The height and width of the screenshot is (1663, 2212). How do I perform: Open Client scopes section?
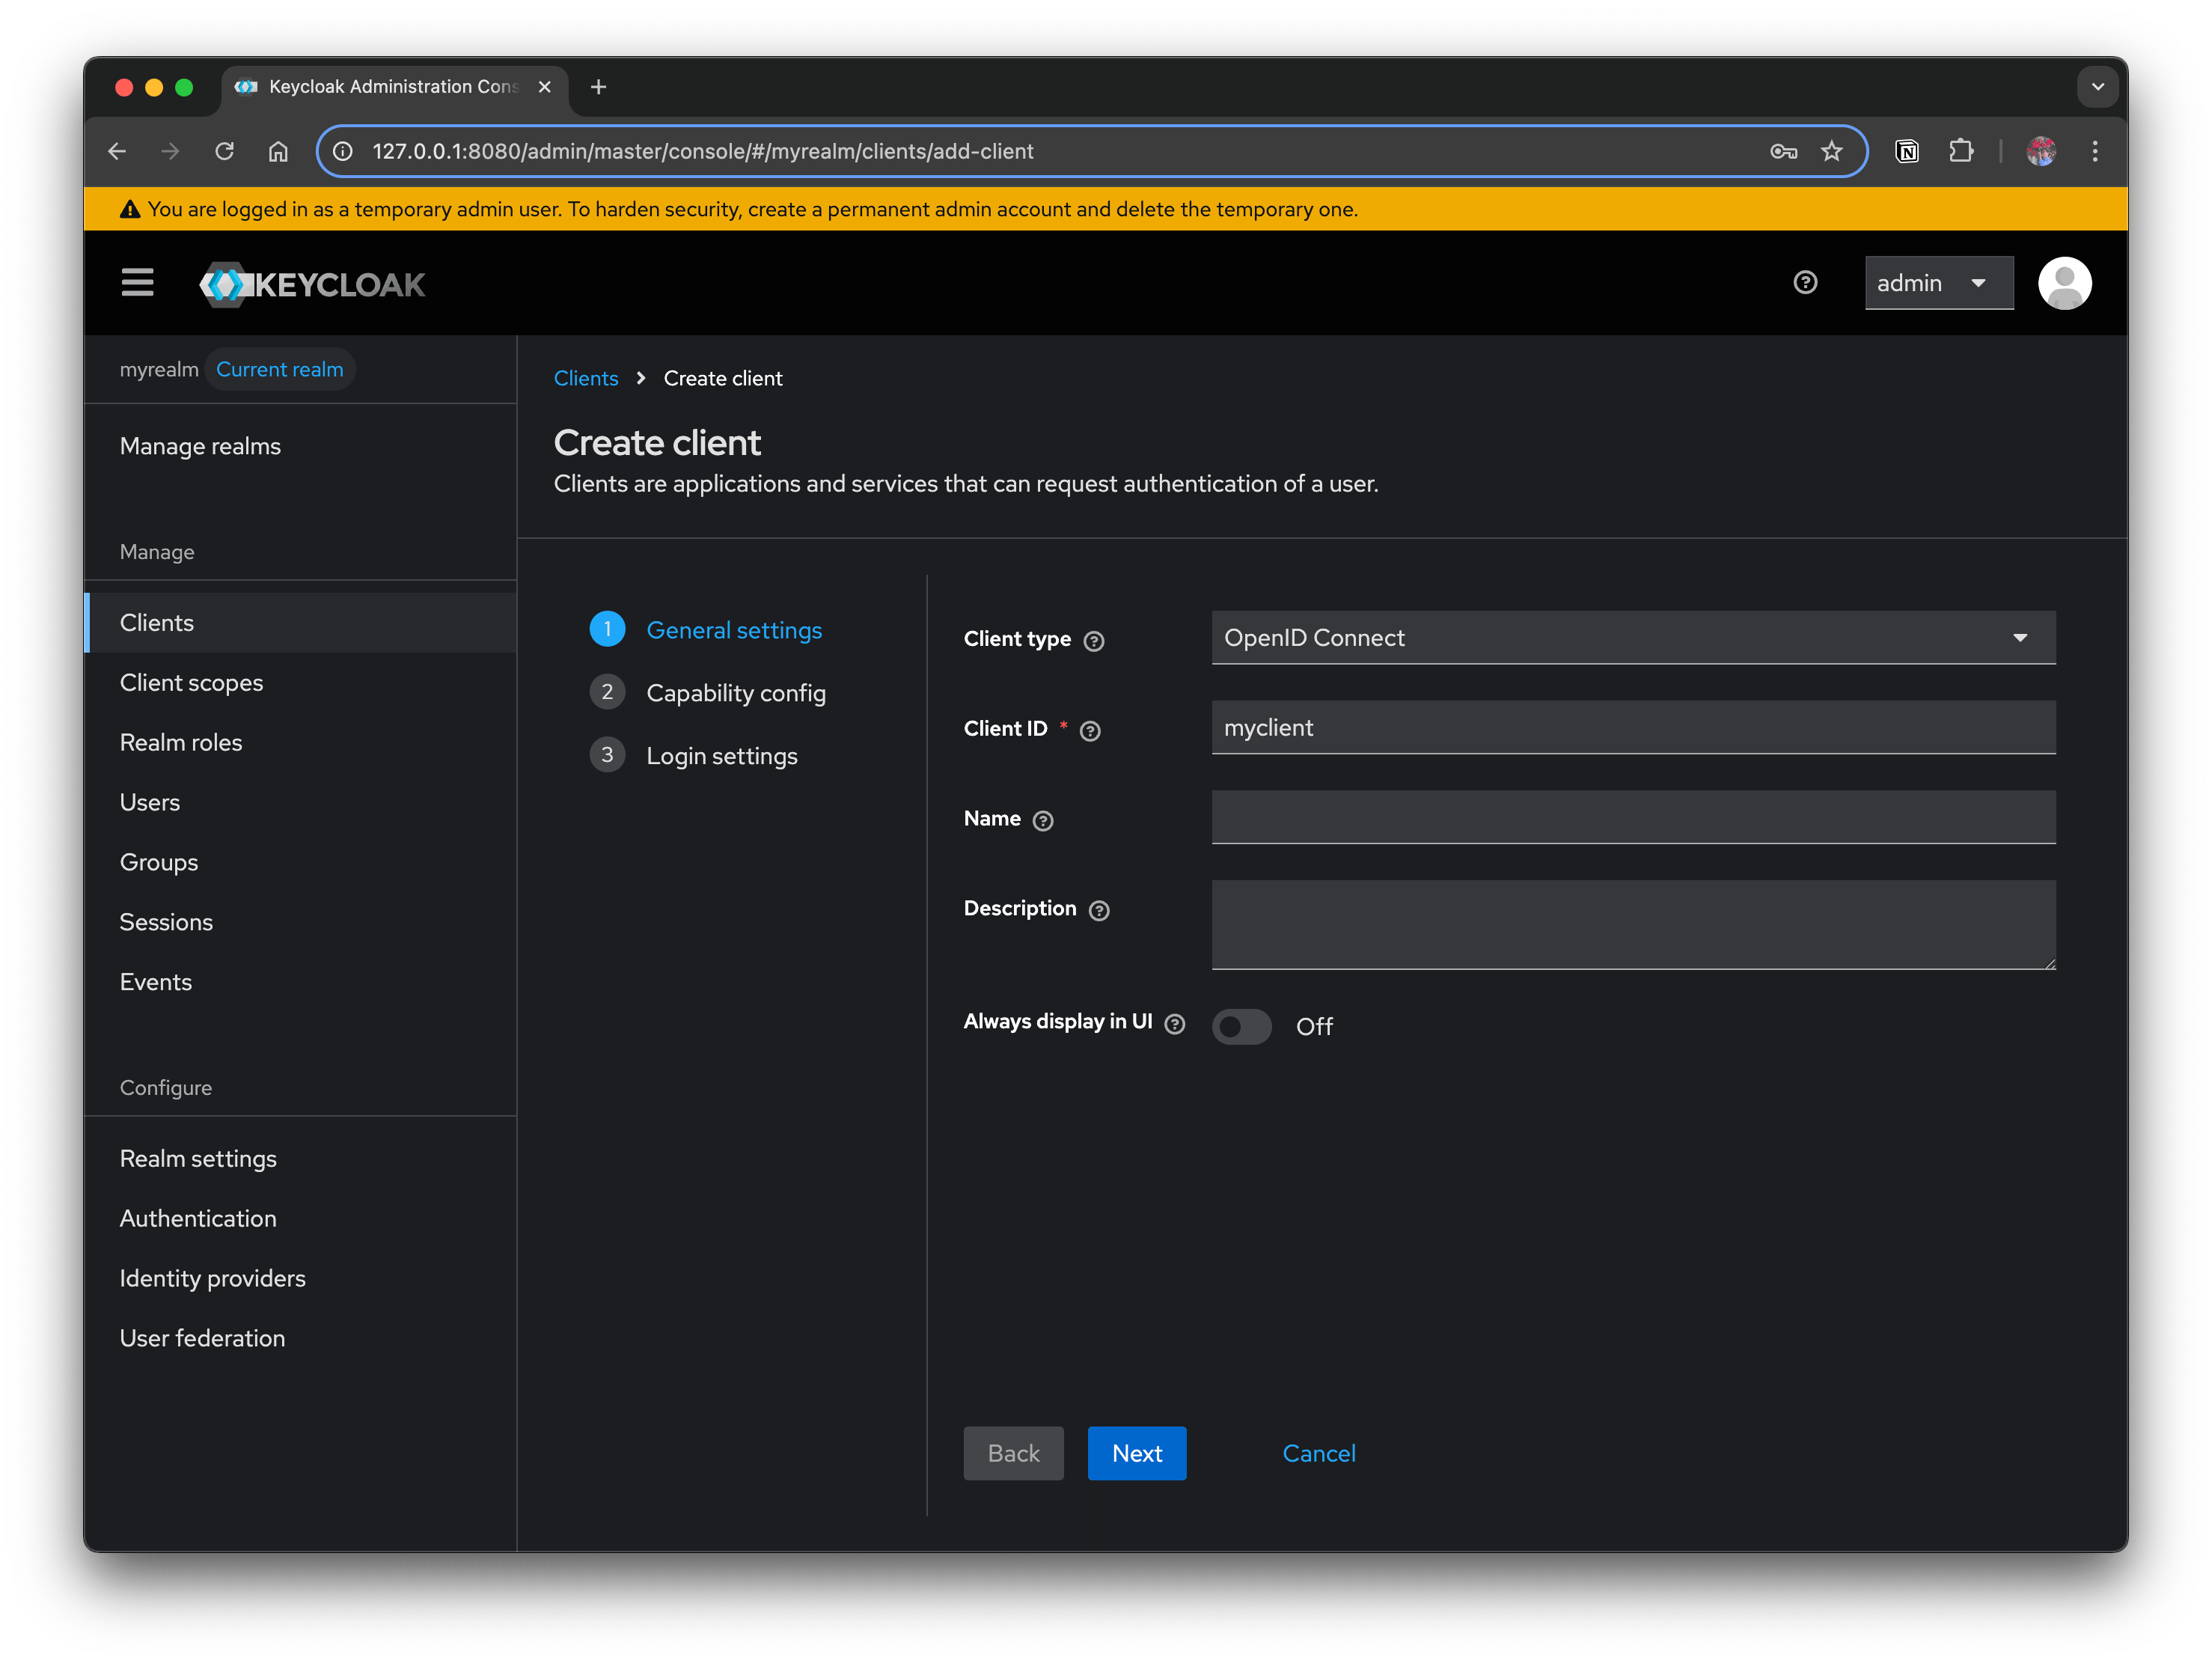tap(300, 683)
